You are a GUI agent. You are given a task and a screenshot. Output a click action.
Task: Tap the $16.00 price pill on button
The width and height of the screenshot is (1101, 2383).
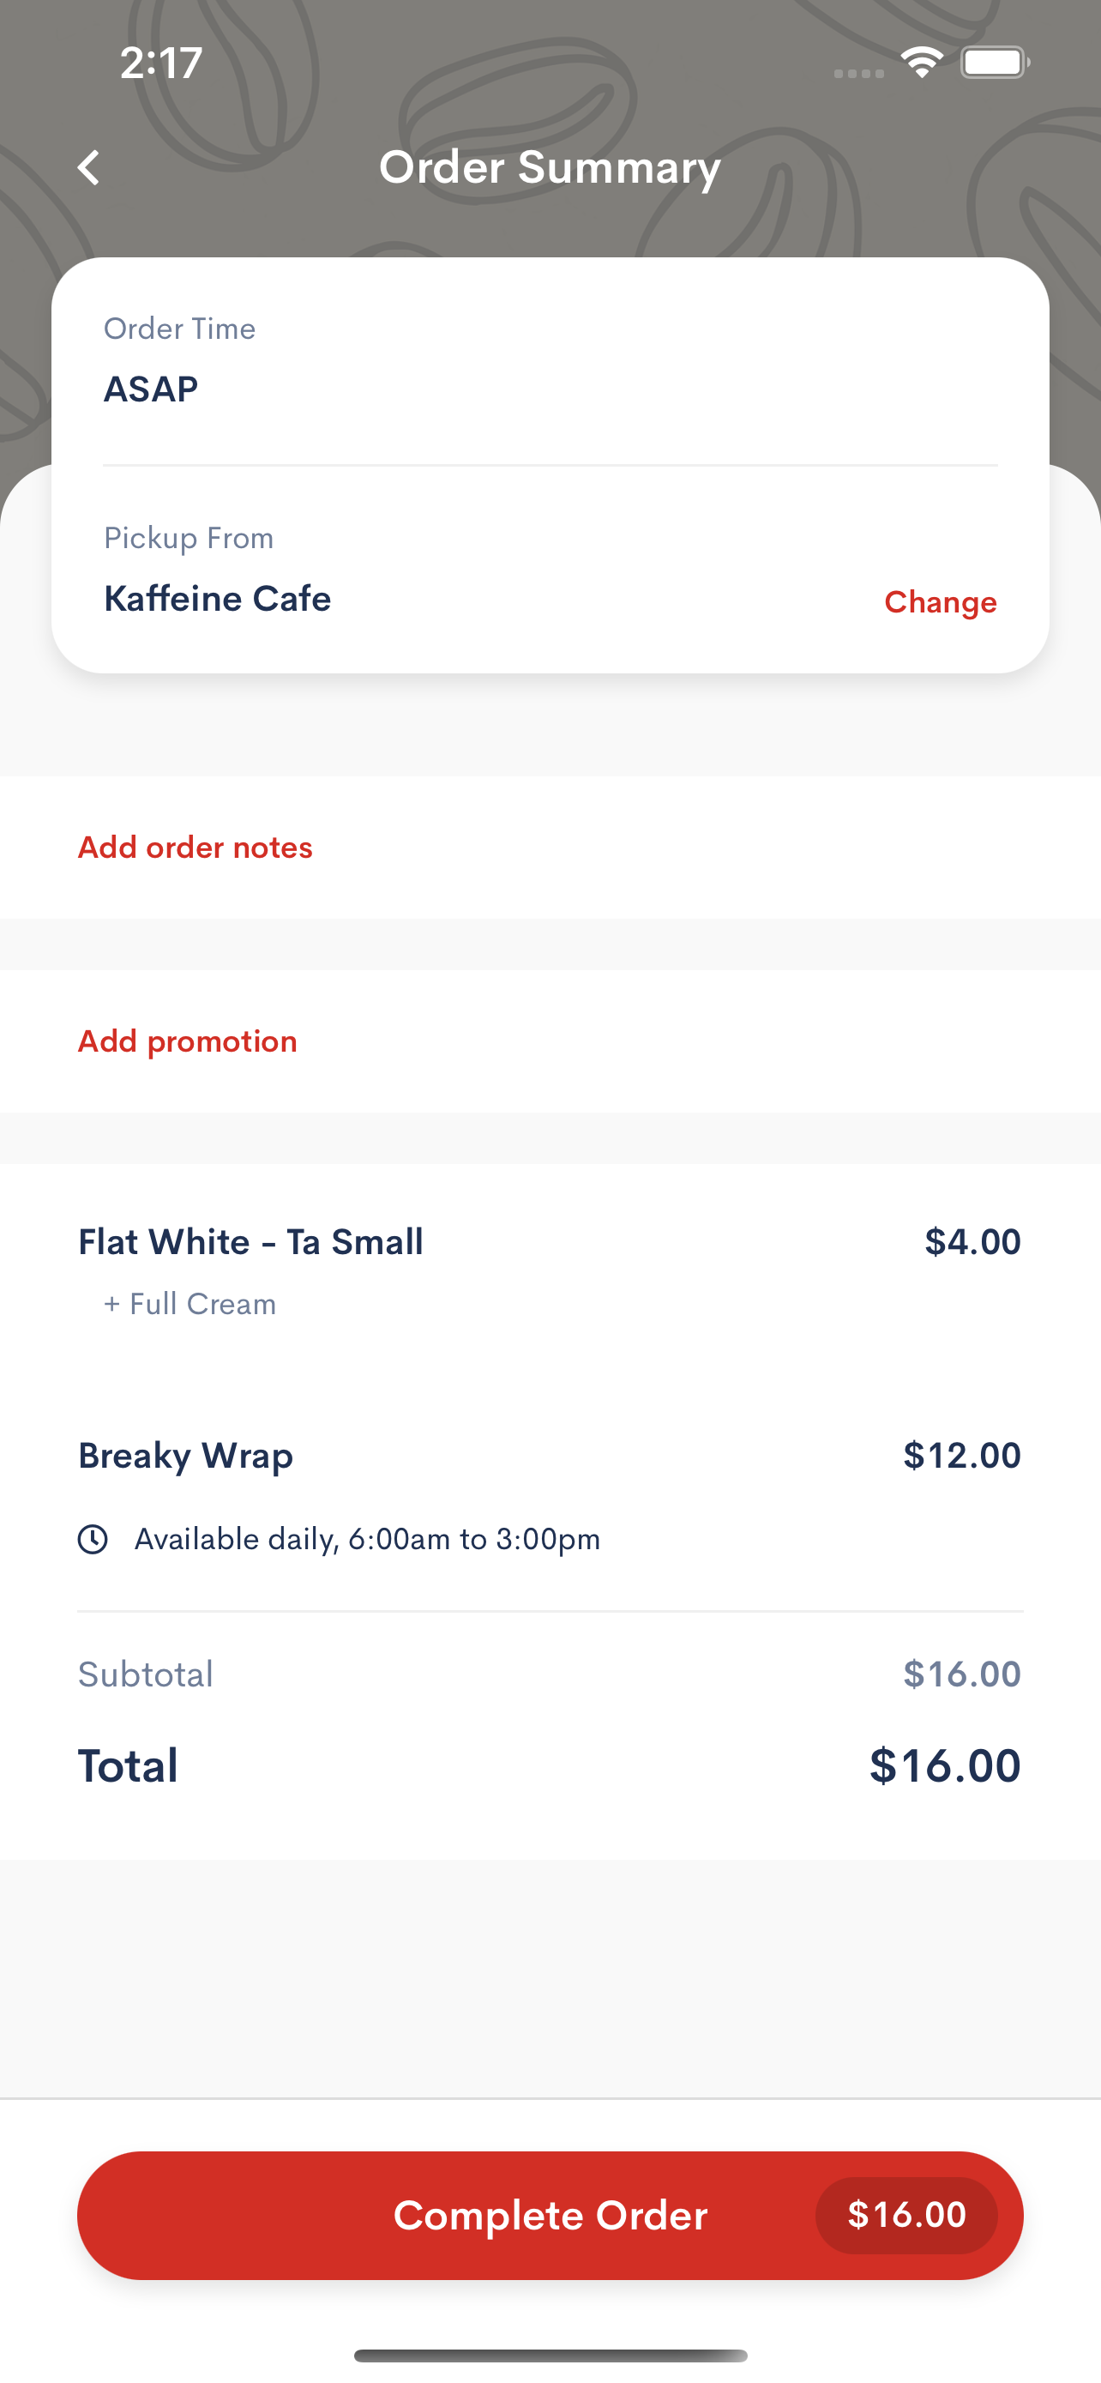(907, 2216)
